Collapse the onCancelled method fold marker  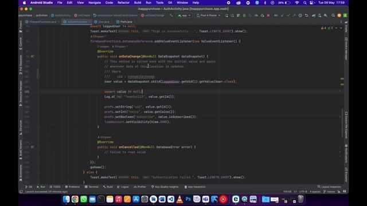coord(39,147)
